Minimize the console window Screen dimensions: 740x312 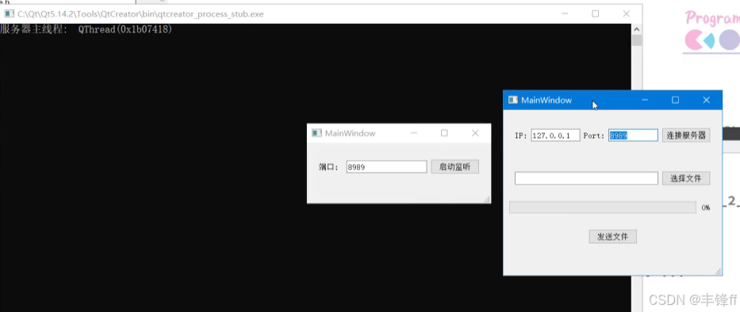click(565, 13)
